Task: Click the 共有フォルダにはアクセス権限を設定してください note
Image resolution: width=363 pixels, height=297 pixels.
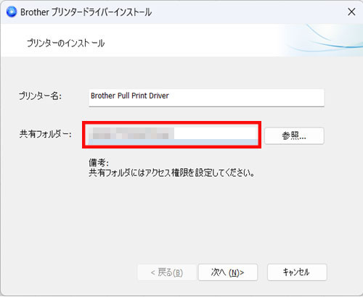Action: point(171,173)
